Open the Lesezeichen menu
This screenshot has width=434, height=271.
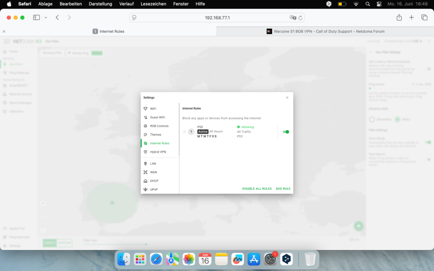(153, 4)
